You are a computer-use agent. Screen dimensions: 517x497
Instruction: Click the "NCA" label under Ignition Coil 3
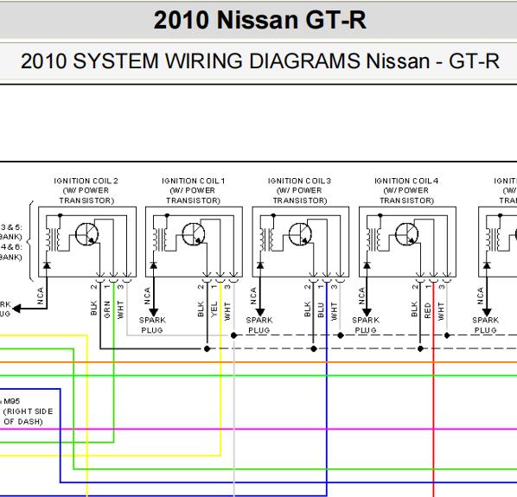[x=253, y=296]
